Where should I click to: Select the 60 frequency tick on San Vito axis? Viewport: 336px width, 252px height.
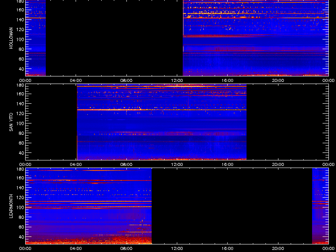tap(22, 143)
